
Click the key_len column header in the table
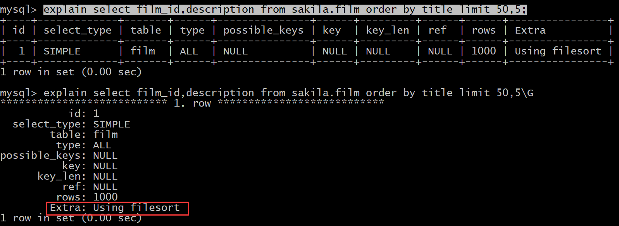pos(387,30)
